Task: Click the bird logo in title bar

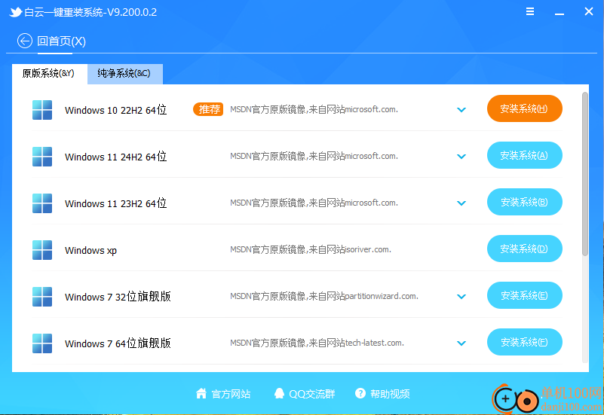Action: (15, 12)
